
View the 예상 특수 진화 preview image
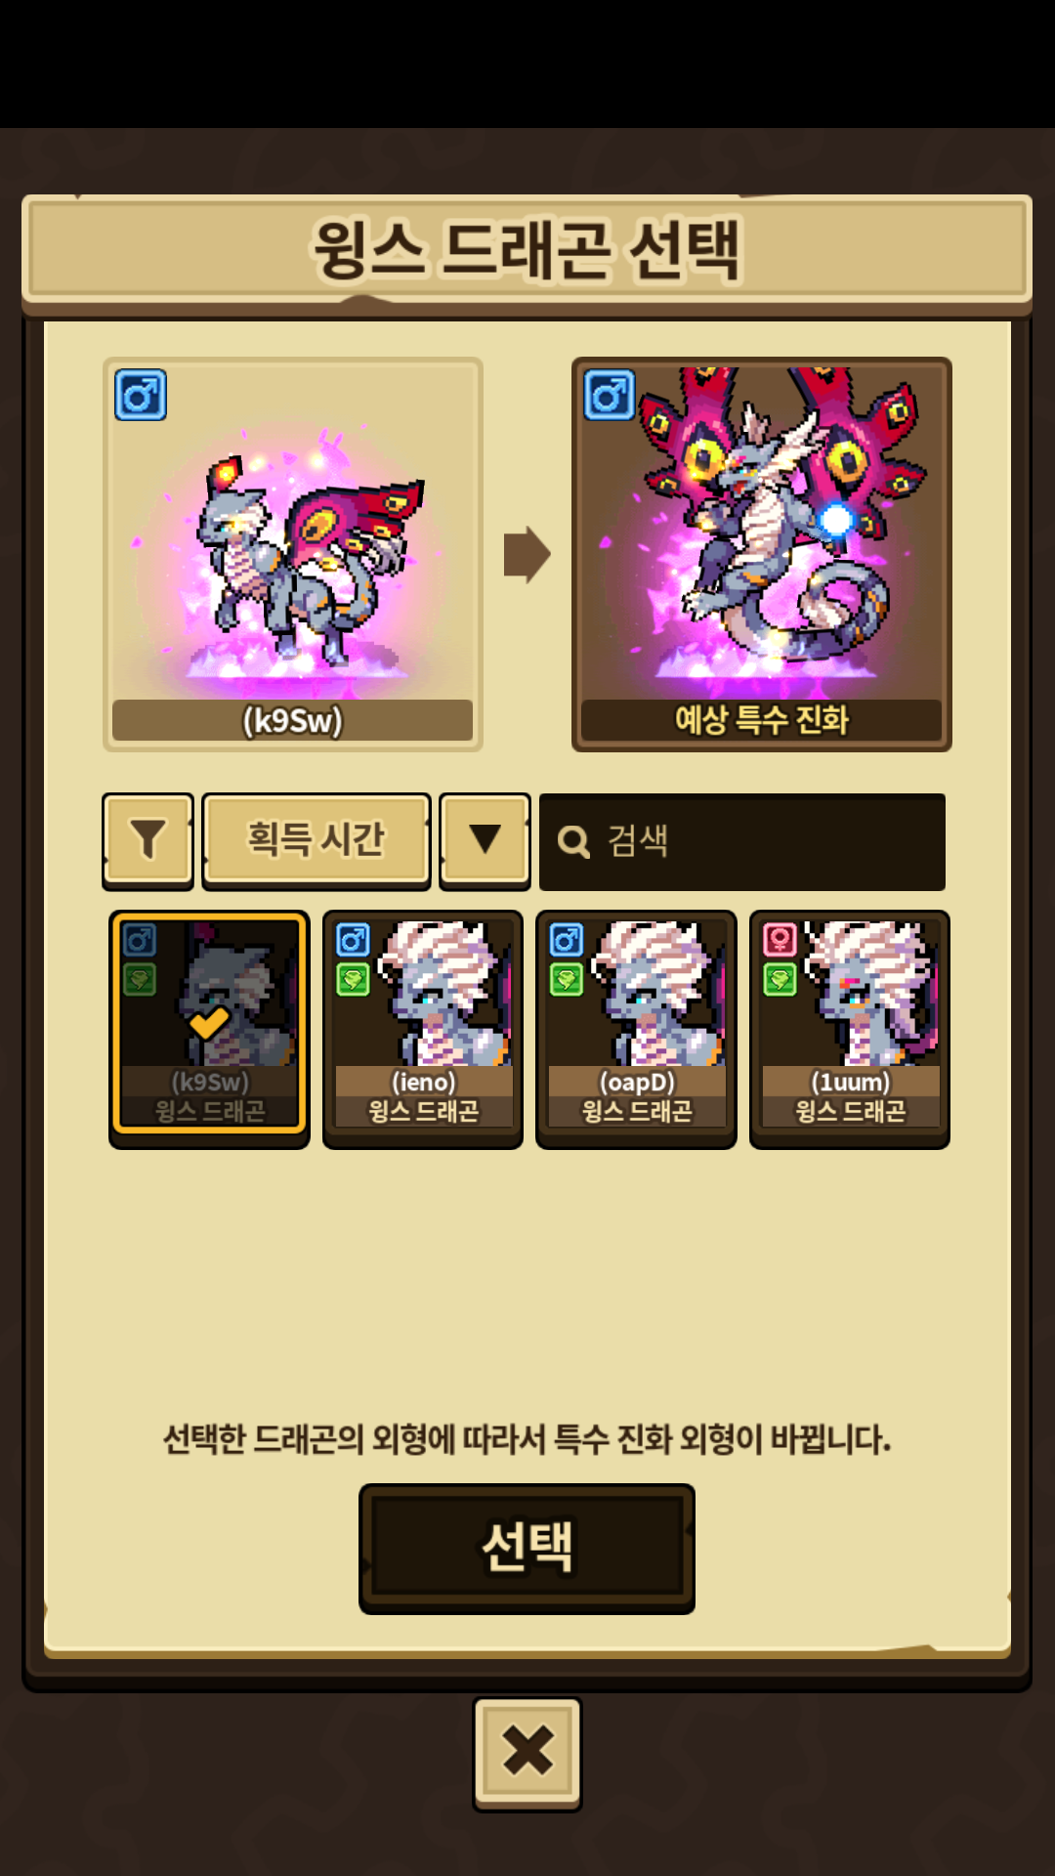point(762,554)
